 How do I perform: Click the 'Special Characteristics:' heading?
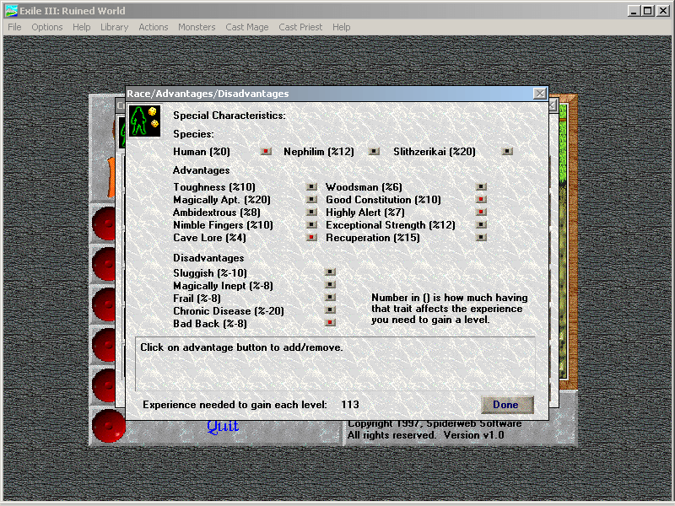pos(229,116)
